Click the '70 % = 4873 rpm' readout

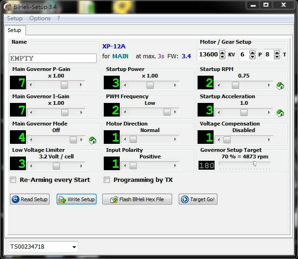pyautogui.click(x=245, y=157)
